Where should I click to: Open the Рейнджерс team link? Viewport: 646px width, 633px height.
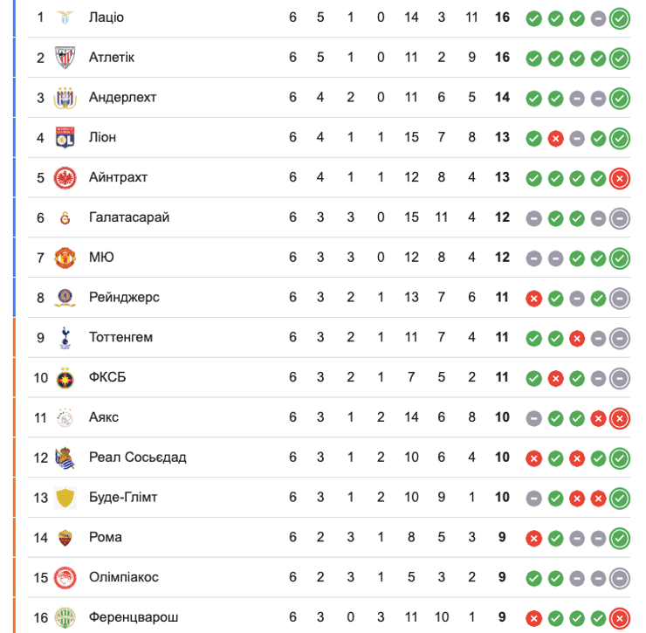point(124,298)
